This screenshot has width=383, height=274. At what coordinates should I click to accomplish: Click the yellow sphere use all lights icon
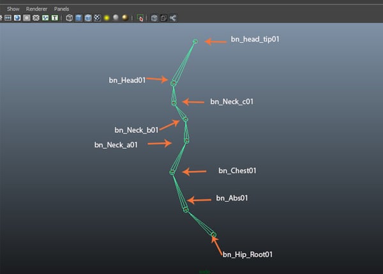106,18
